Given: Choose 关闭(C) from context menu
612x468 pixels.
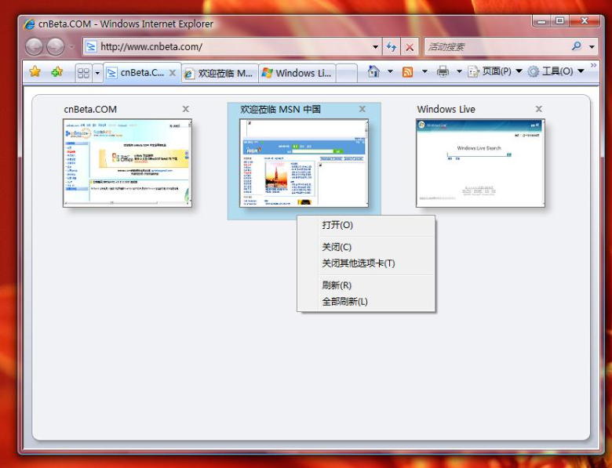Looking at the screenshot, I should point(366,247).
